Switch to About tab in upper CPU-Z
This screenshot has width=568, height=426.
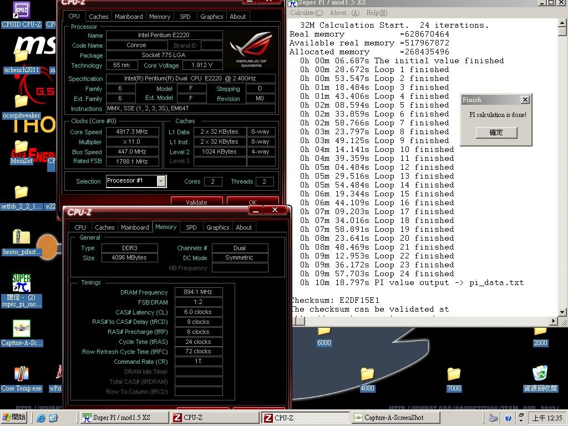coord(237,17)
